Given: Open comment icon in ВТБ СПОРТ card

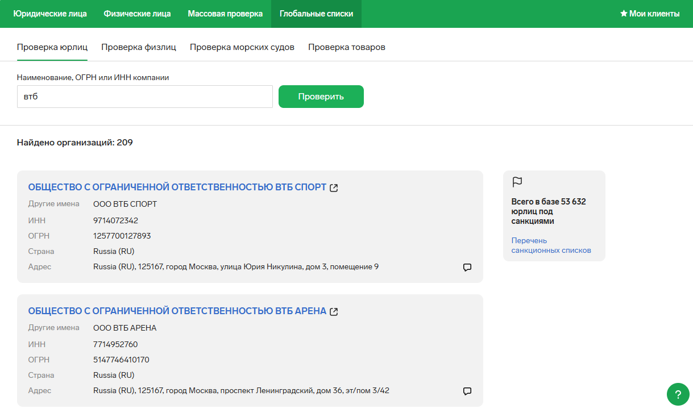Looking at the screenshot, I should (x=467, y=268).
